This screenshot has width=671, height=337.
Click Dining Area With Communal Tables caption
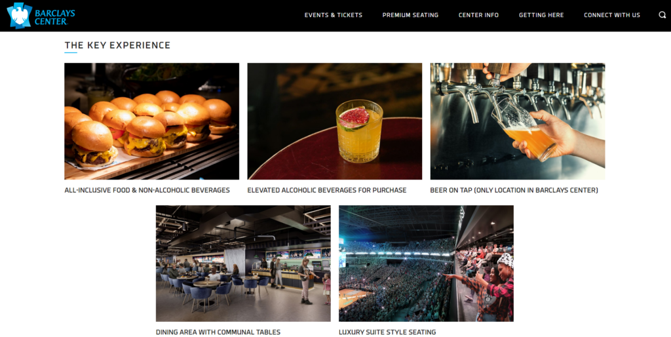[218, 332]
